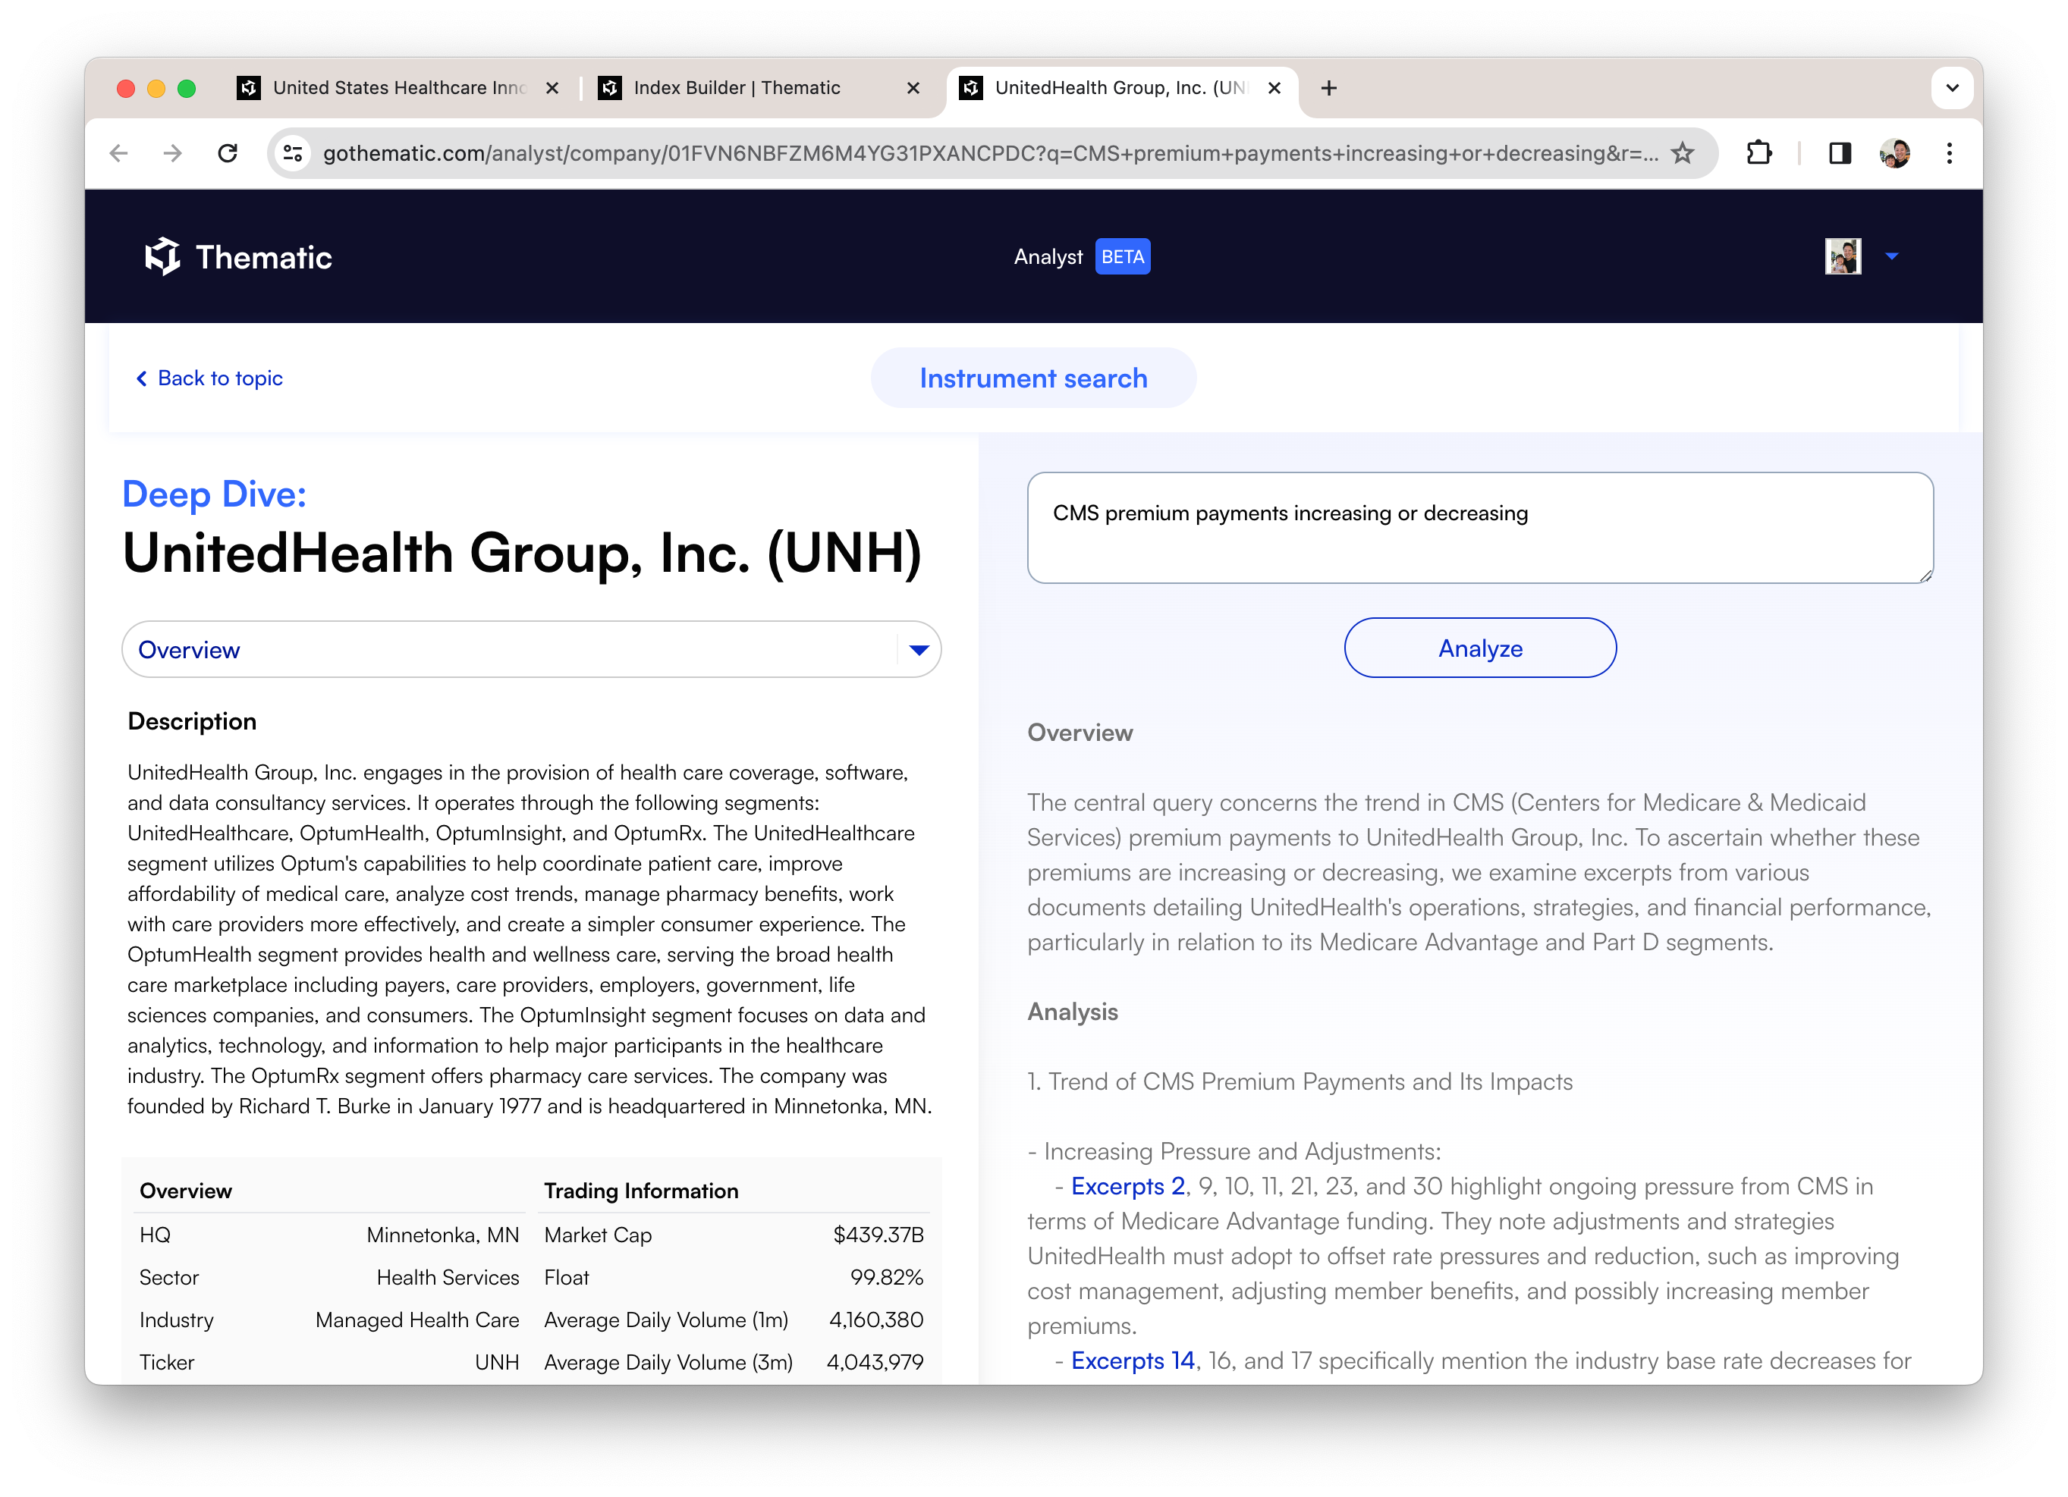Viewport: 2068px width, 1497px height.
Task: Click the Thematic user profile picture
Action: [1843, 256]
